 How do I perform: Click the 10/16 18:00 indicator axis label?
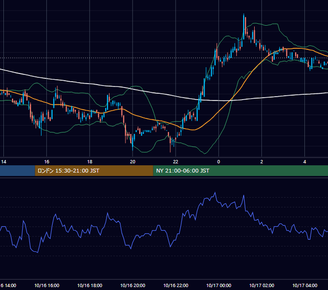[x=90, y=285]
